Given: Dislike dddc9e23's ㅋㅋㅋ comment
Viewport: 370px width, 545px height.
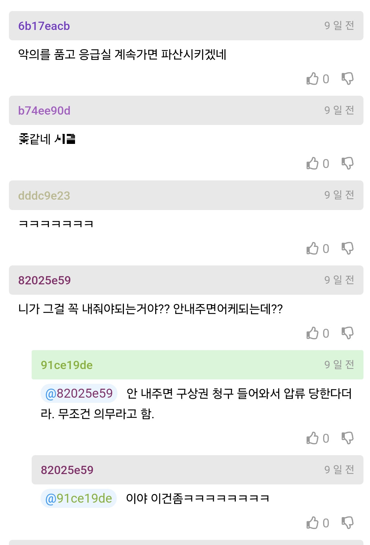Looking at the screenshot, I should 347,248.
